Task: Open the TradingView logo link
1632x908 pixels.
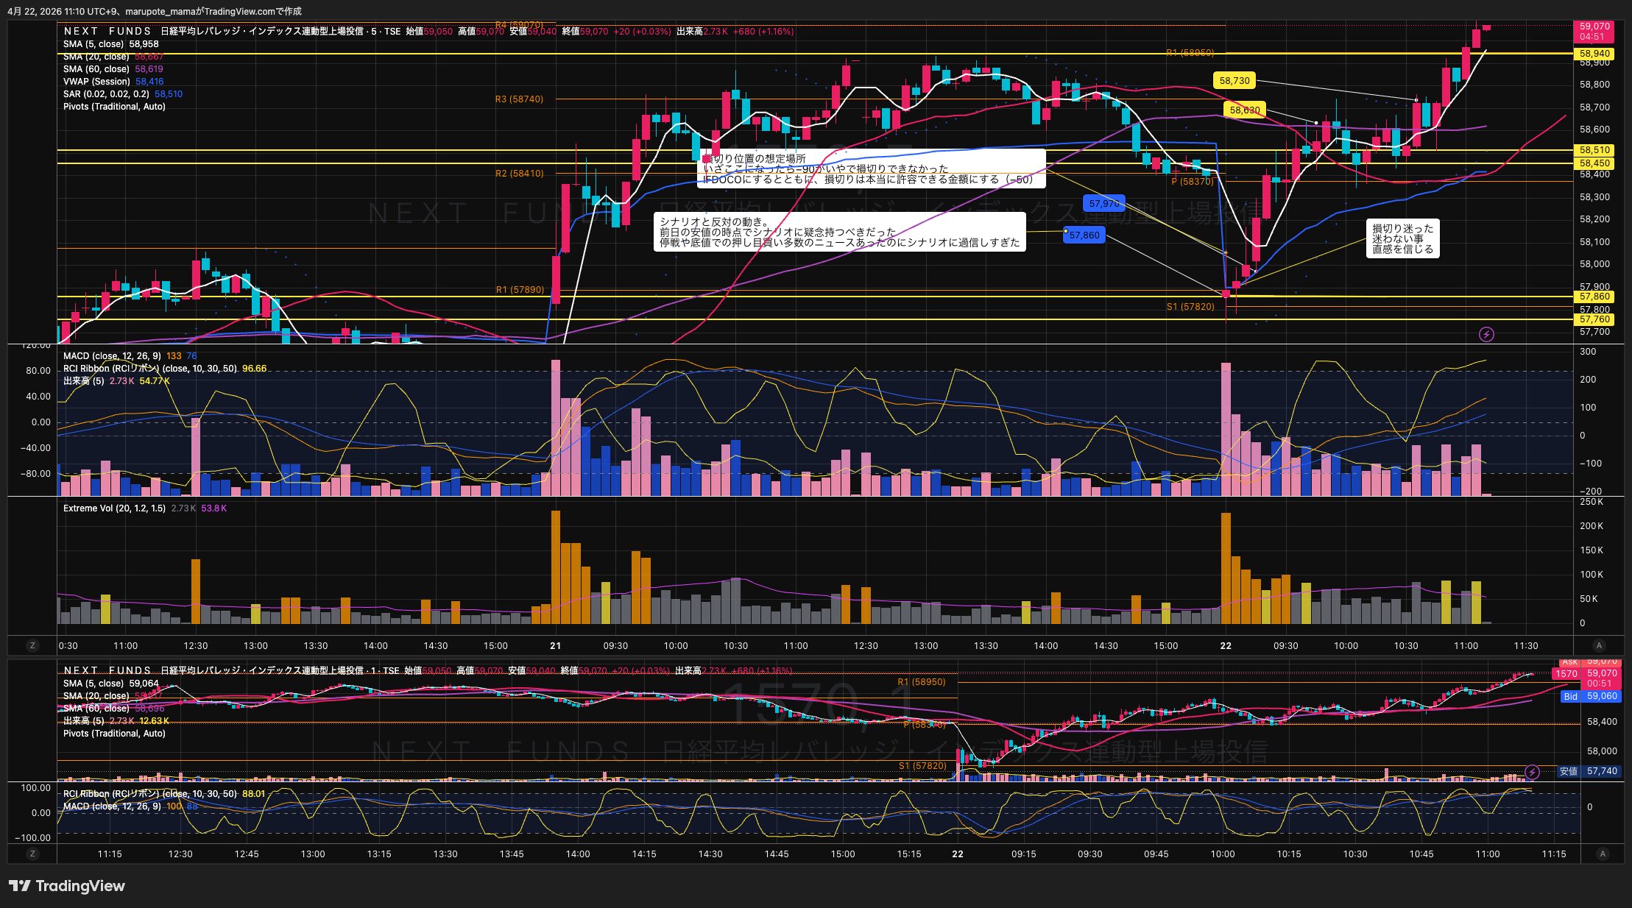Action: click(x=67, y=886)
